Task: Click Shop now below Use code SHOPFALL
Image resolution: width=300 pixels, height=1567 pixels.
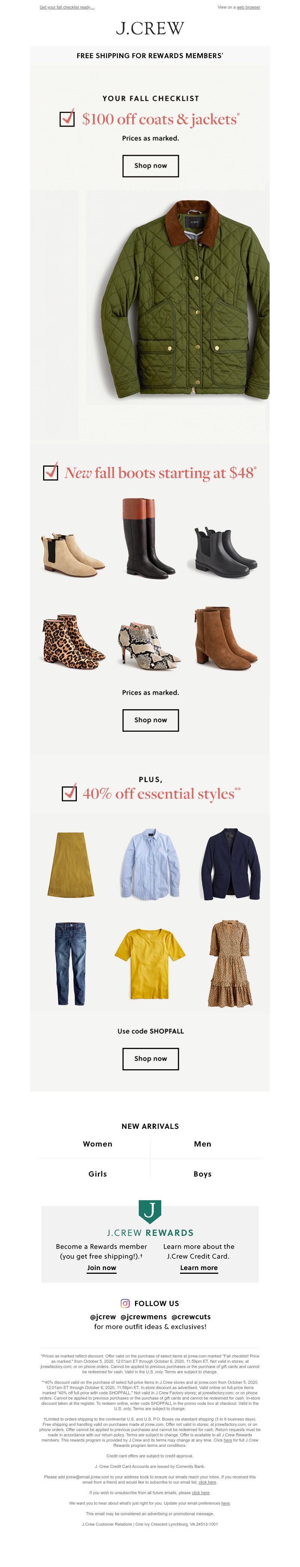Action: click(151, 1058)
